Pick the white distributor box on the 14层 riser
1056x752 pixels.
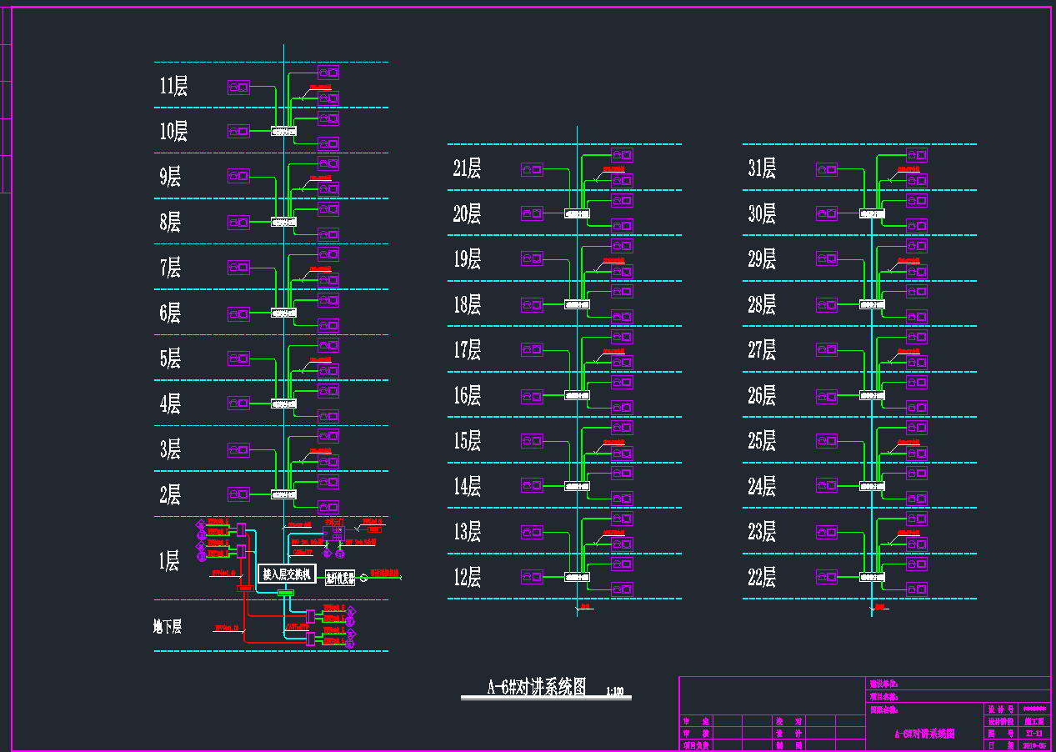pyautogui.click(x=577, y=485)
